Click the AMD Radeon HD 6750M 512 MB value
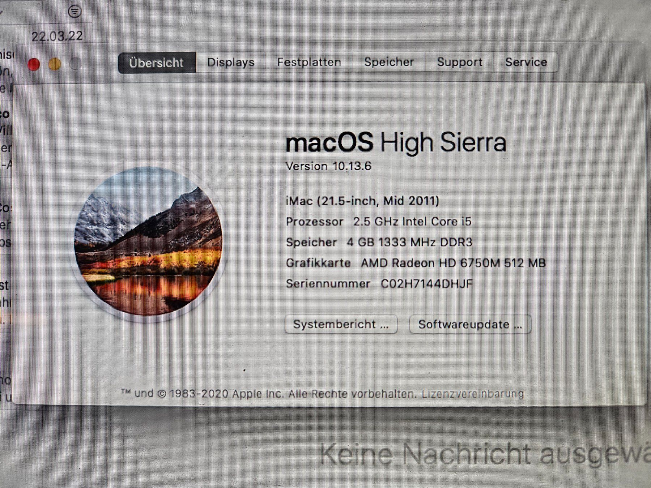 453,263
